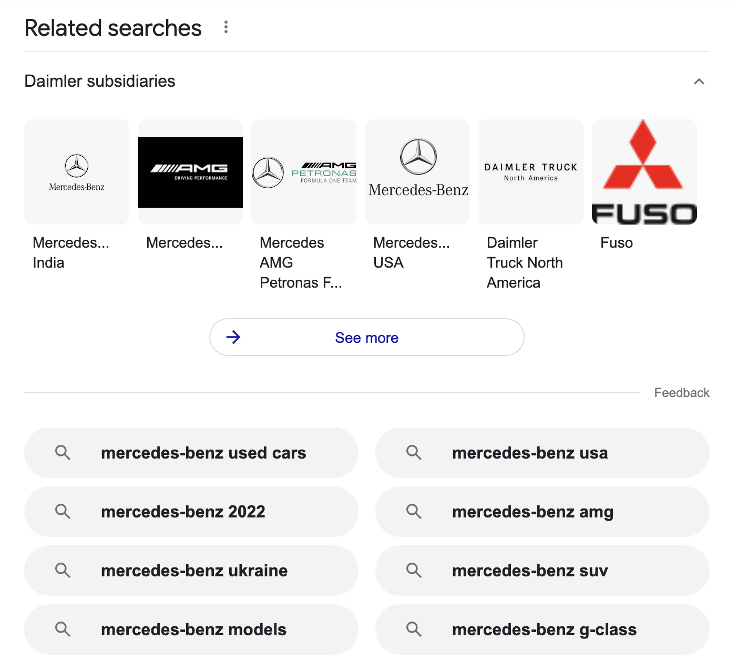Select the Daimler subsidiaries section header
The image size is (737, 671).
tap(99, 81)
